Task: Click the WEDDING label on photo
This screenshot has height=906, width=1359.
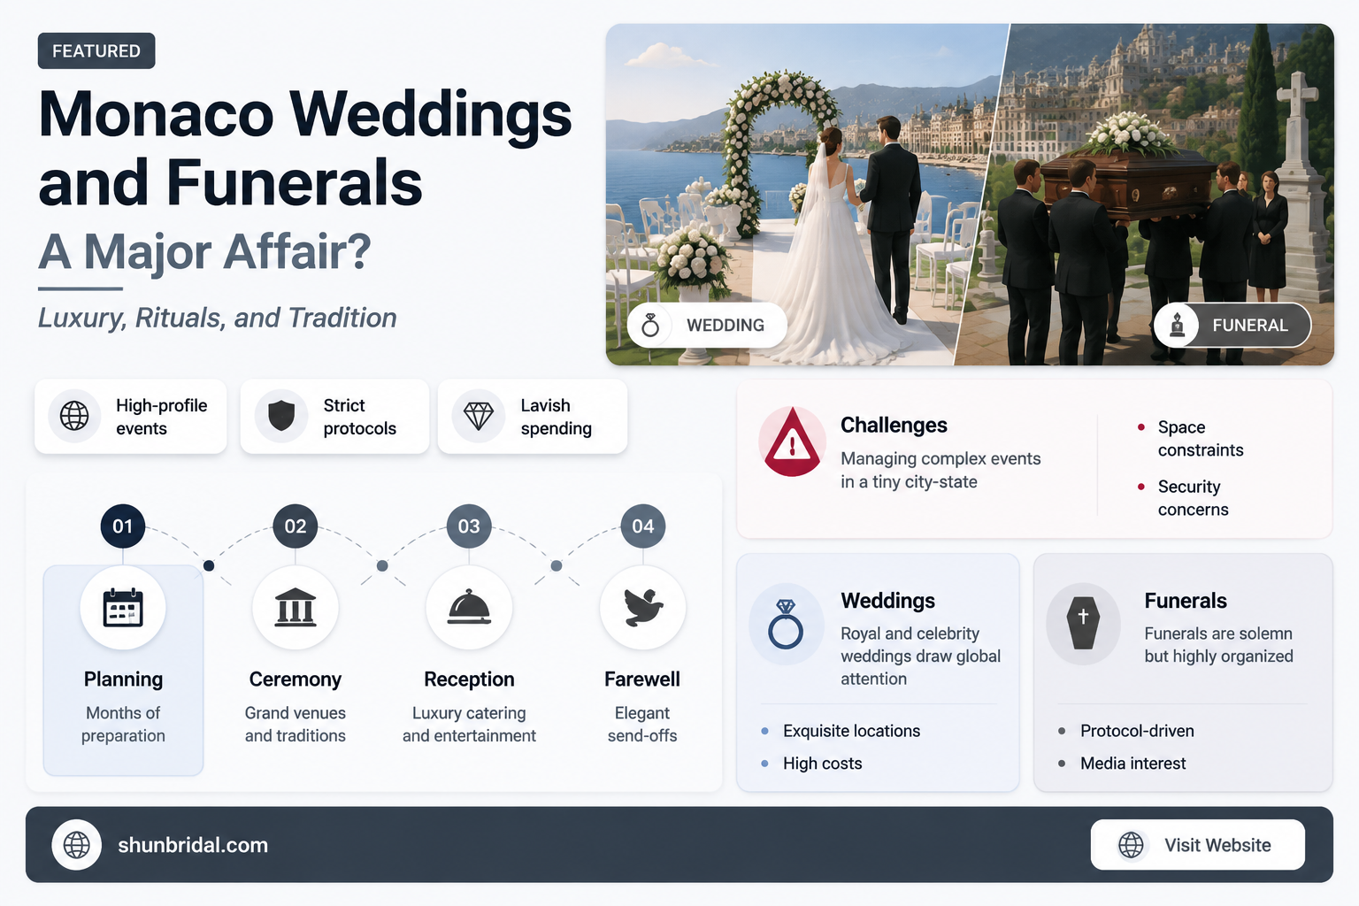Action: (726, 326)
